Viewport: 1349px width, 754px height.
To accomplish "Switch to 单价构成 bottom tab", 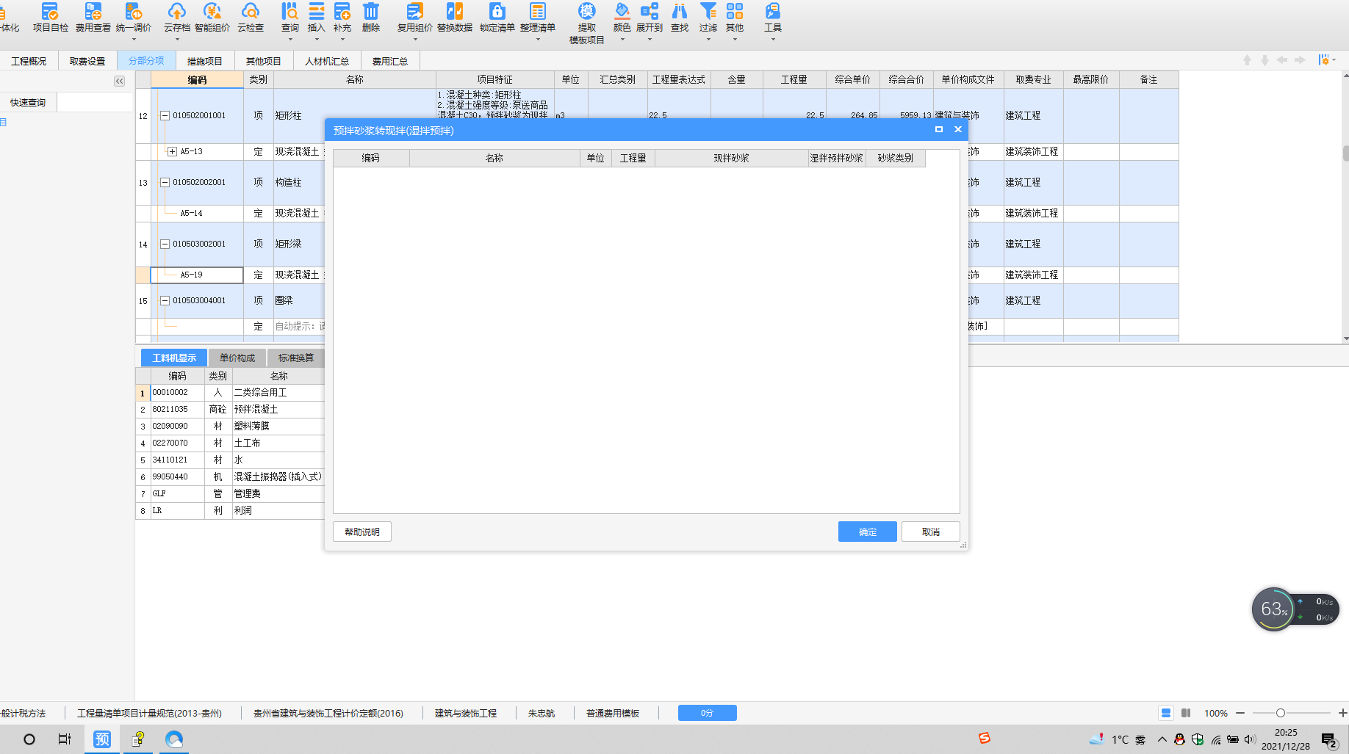I will pyautogui.click(x=237, y=358).
